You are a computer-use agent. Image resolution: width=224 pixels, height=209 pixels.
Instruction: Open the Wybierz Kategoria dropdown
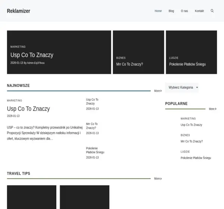coord(182,87)
